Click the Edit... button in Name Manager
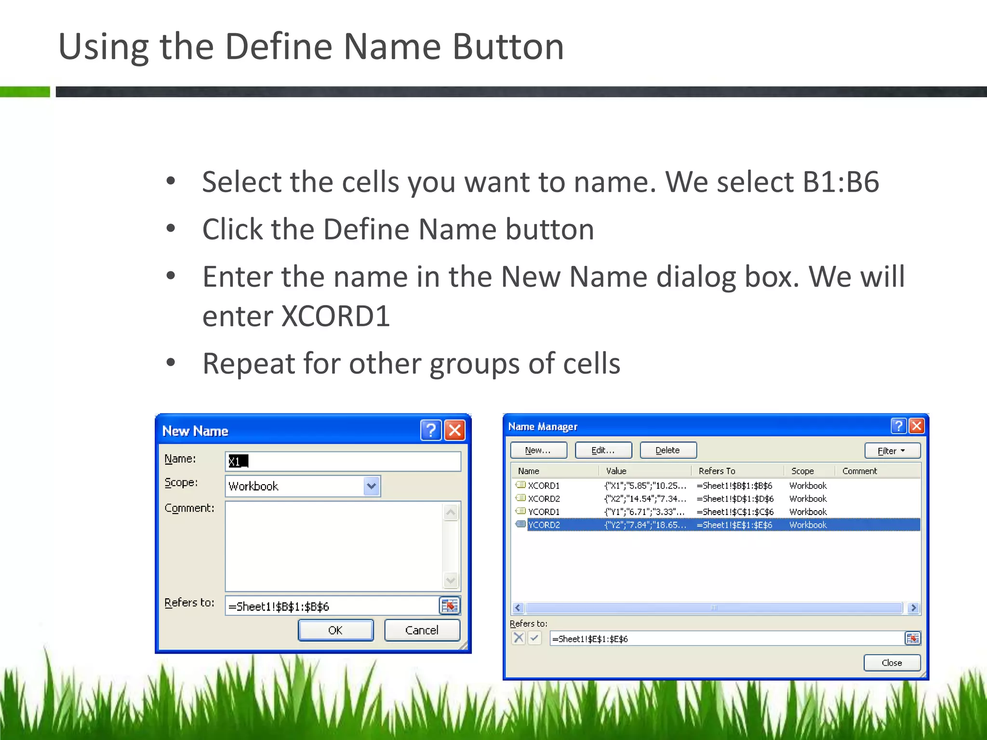Viewport: 987px width, 740px height. click(x=603, y=450)
